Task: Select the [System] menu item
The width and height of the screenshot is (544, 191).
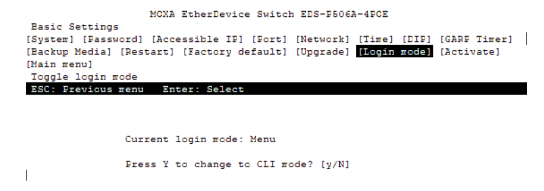Action: (x=50, y=39)
